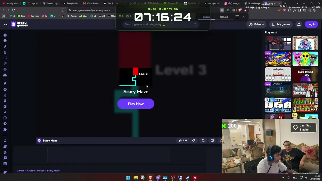This screenshot has width=322, height=181.
Task: Open the Mafia Takedown game thumbnail
Action: pos(305,90)
